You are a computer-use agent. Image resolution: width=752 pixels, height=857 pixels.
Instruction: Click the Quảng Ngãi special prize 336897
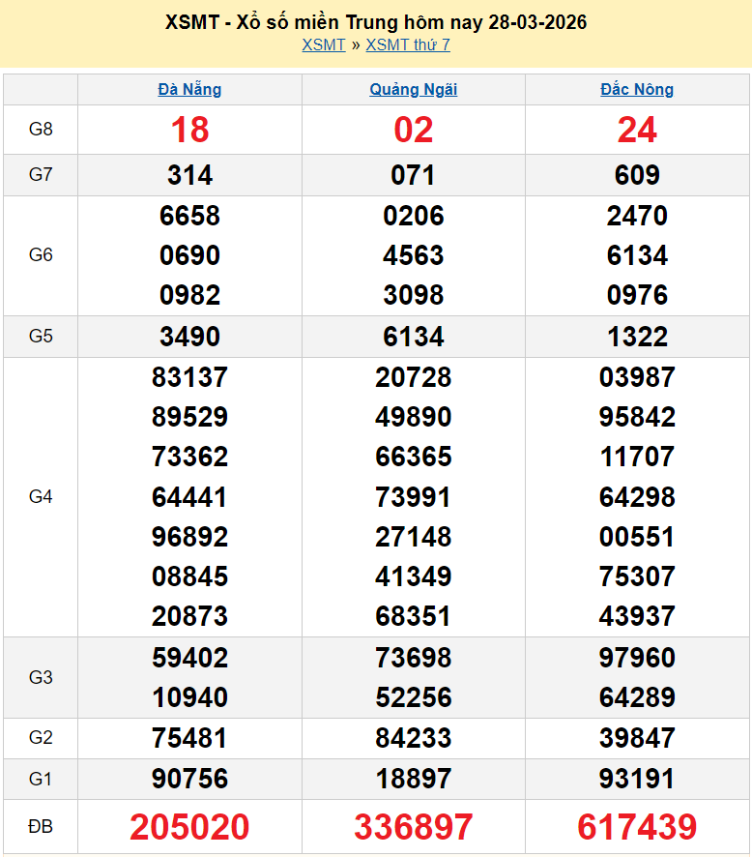pyautogui.click(x=413, y=827)
